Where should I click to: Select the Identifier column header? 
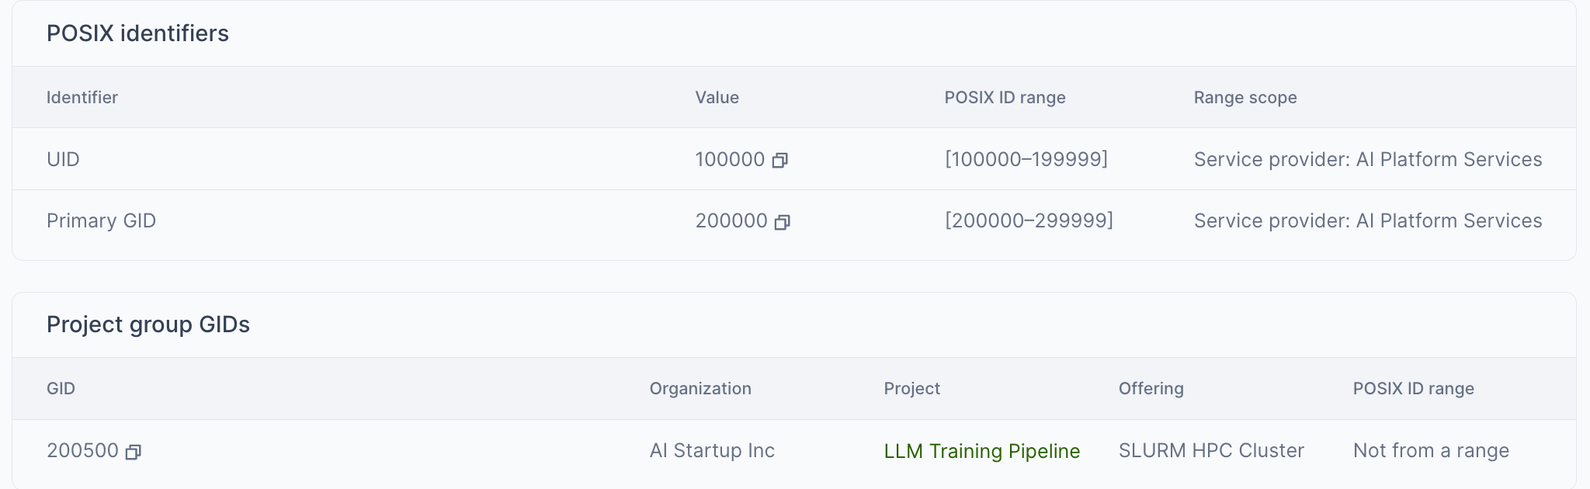coord(82,98)
